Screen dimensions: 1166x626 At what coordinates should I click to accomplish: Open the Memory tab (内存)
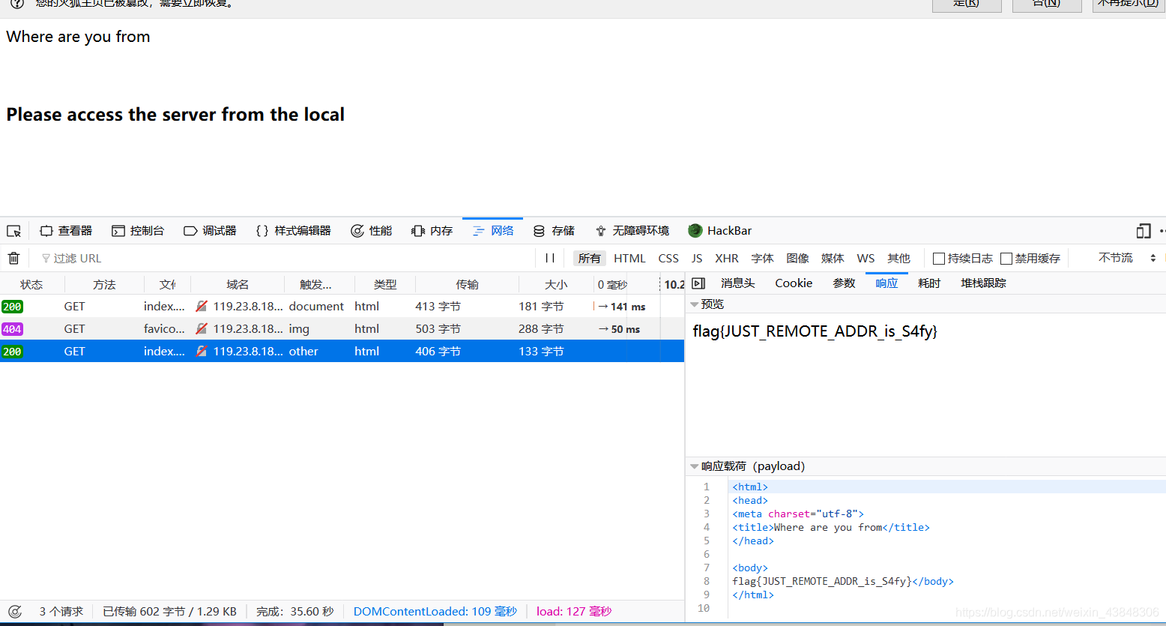432,231
